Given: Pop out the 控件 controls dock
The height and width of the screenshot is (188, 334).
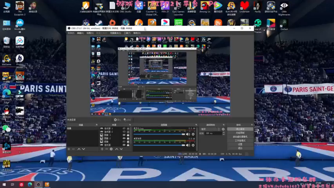Looking at the screenshot, I should (x=252, y=125).
